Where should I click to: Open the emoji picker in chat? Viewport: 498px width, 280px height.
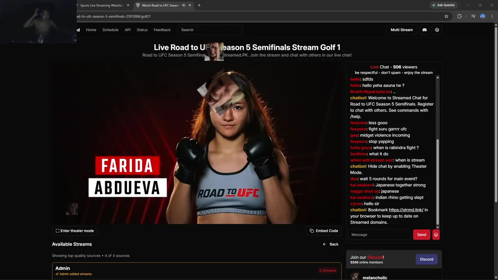tap(436, 234)
